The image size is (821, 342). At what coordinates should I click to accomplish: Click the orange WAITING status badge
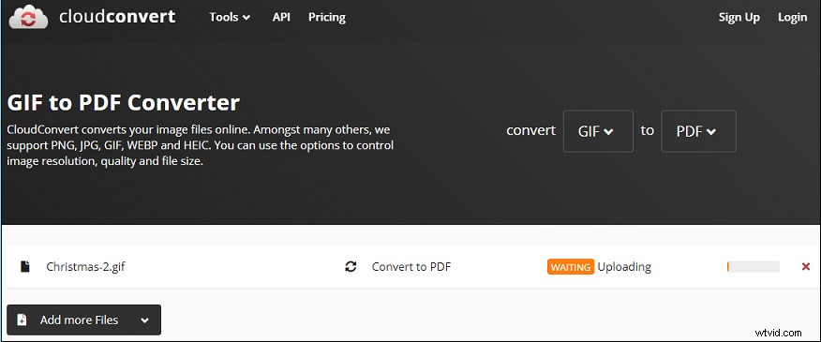click(571, 267)
